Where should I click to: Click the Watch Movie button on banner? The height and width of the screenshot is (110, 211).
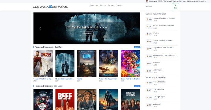click(87, 33)
